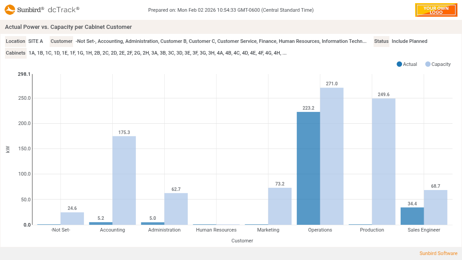Viewport: 462px width, 260px height.
Task: Click the Status filter value Include Planned
Action: pos(409,41)
